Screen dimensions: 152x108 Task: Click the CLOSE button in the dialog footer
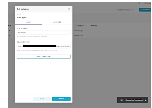(42, 99)
